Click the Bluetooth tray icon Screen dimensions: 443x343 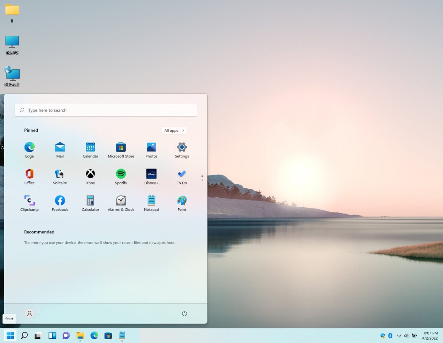tap(390, 336)
